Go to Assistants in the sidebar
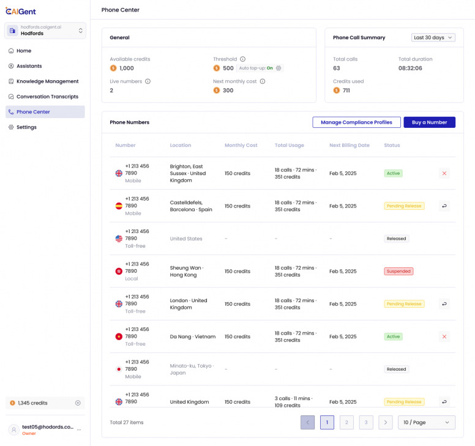The width and height of the screenshot is (475, 446). [x=29, y=66]
